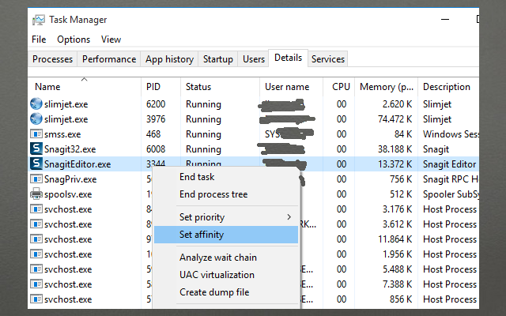
Task: Click the SnagPriv.exe process icon
Action: (36, 179)
